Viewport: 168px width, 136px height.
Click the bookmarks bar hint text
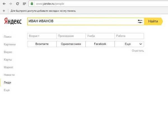(x=43, y=11)
